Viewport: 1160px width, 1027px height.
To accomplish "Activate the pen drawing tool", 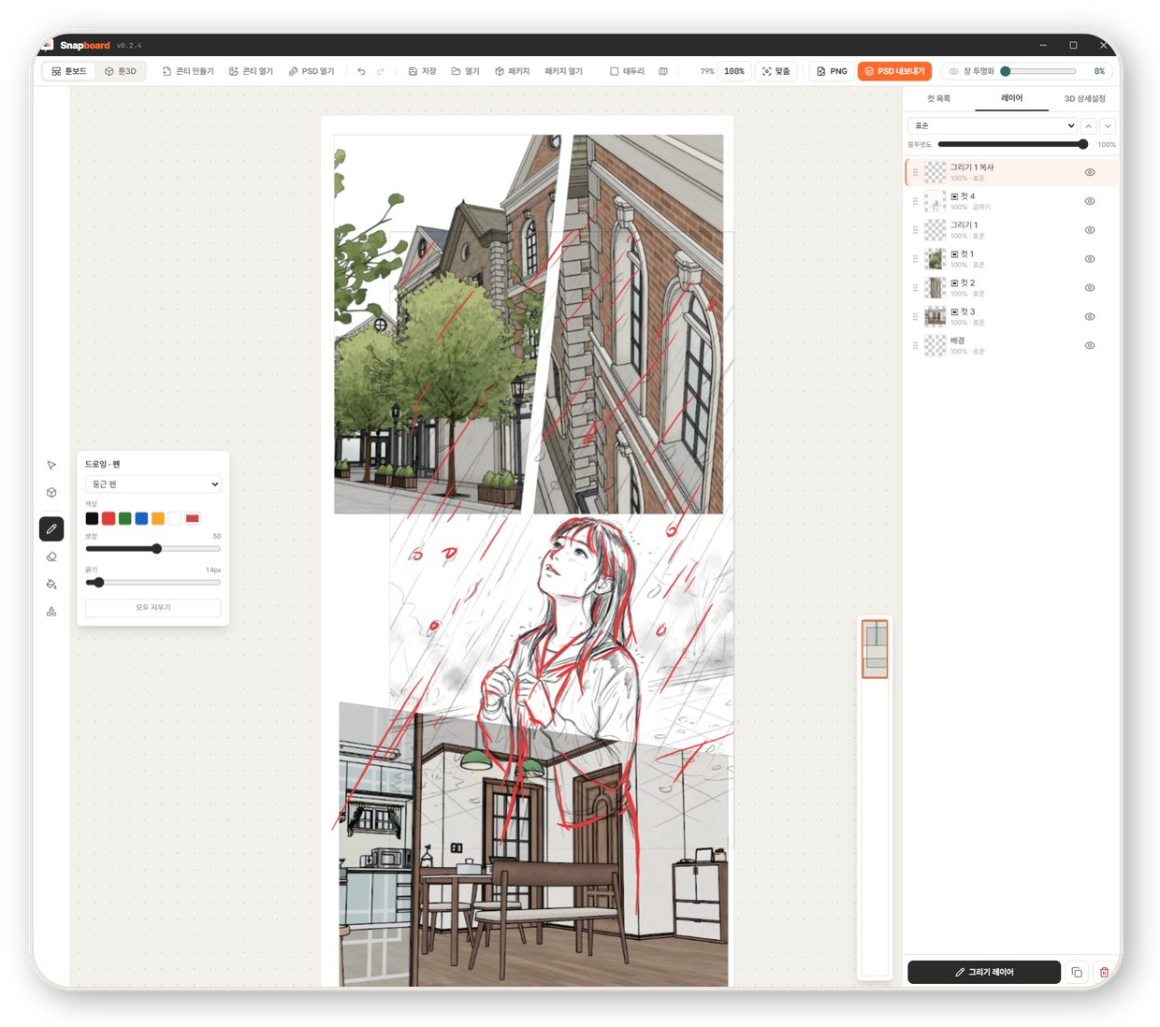I will pyautogui.click(x=51, y=528).
